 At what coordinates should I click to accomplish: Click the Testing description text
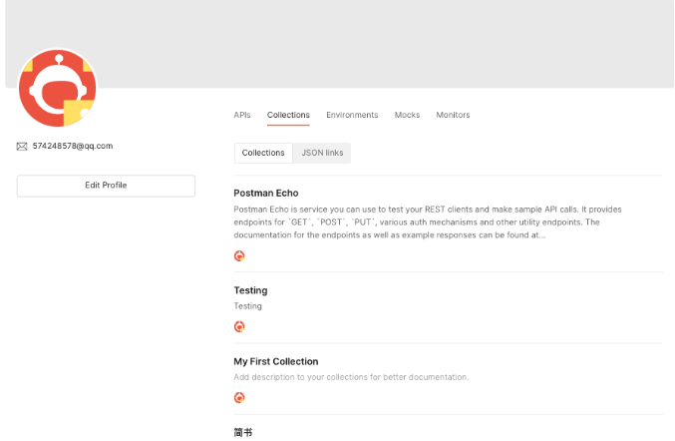coord(247,306)
